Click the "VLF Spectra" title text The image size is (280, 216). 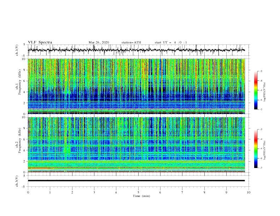(40, 42)
